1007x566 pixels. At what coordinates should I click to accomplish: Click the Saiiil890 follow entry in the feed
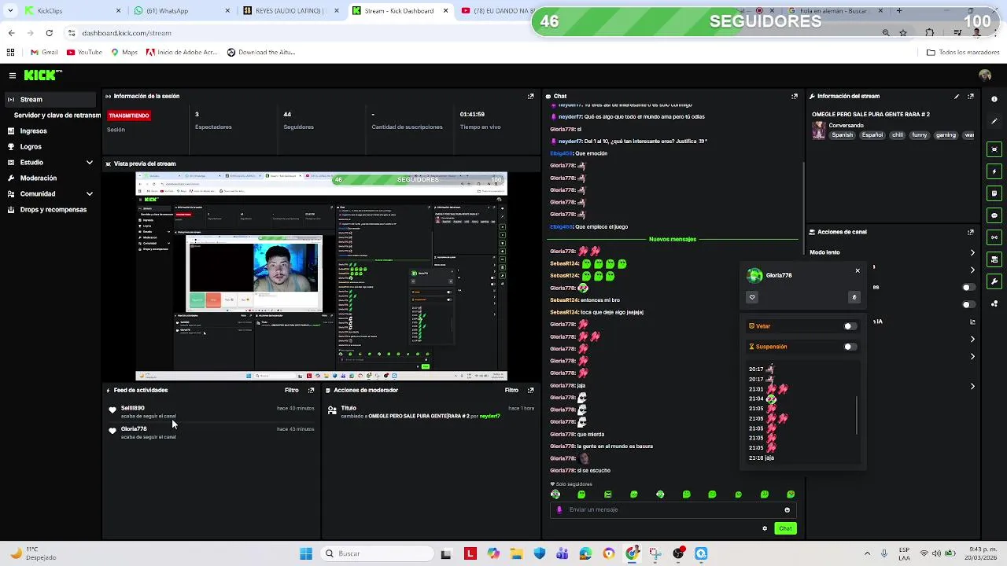212,412
